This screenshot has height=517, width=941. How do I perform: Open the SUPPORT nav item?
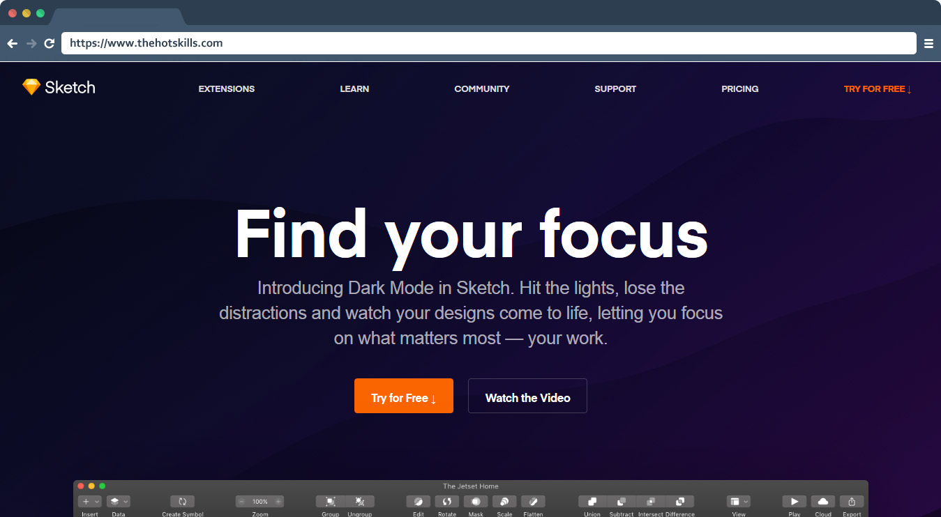615,89
